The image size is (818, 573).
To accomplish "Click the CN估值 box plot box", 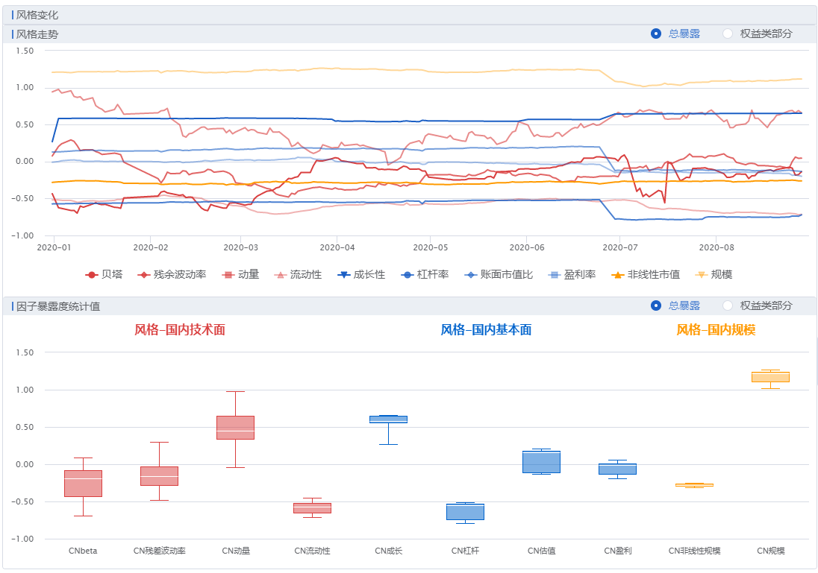I will pos(541,462).
